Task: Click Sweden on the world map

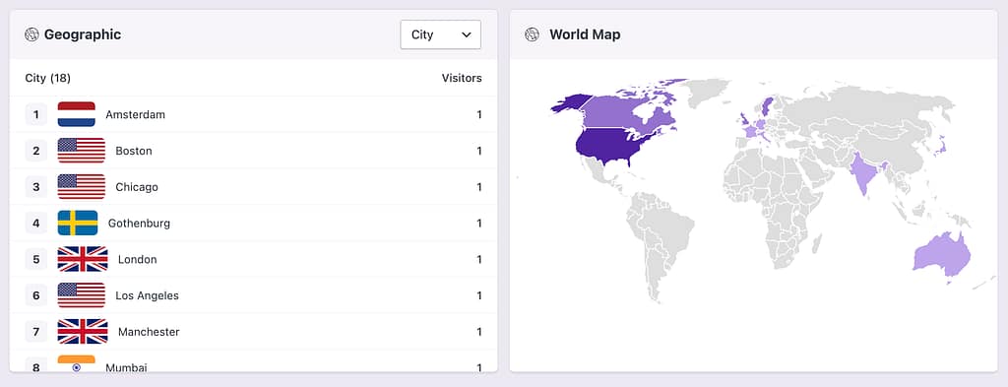Action: [767, 106]
